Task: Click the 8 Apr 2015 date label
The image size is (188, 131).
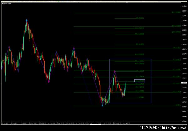Action: (x=60, y=123)
